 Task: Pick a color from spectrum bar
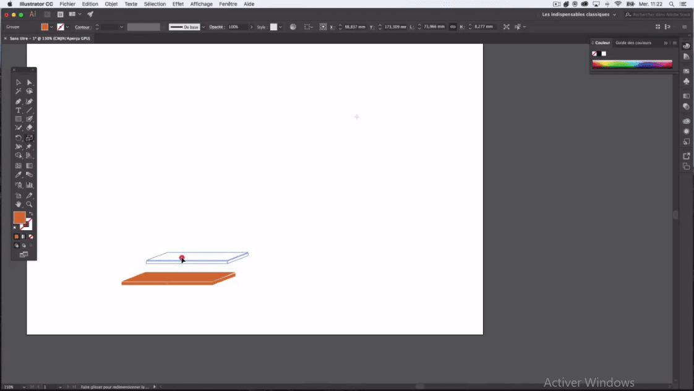(632, 64)
